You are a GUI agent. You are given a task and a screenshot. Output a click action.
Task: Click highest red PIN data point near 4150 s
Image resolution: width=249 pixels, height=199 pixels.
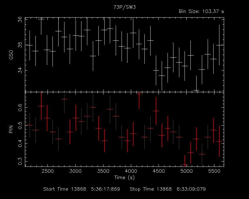click(139, 94)
